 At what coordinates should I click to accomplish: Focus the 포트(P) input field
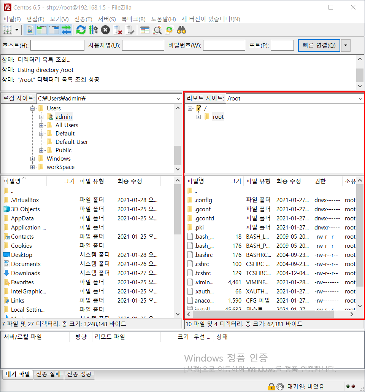(x=282, y=45)
